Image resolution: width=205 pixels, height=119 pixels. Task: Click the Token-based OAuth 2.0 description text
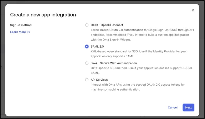[142, 35]
